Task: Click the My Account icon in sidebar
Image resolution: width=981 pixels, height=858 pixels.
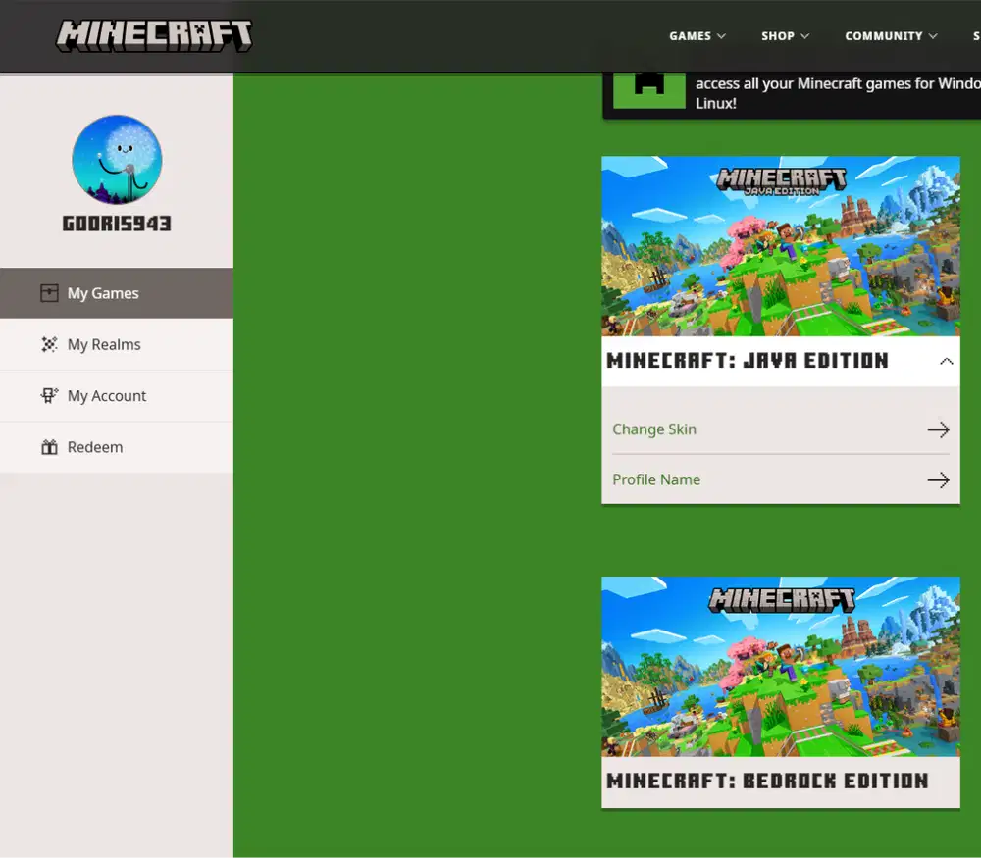Action: pyautogui.click(x=49, y=396)
